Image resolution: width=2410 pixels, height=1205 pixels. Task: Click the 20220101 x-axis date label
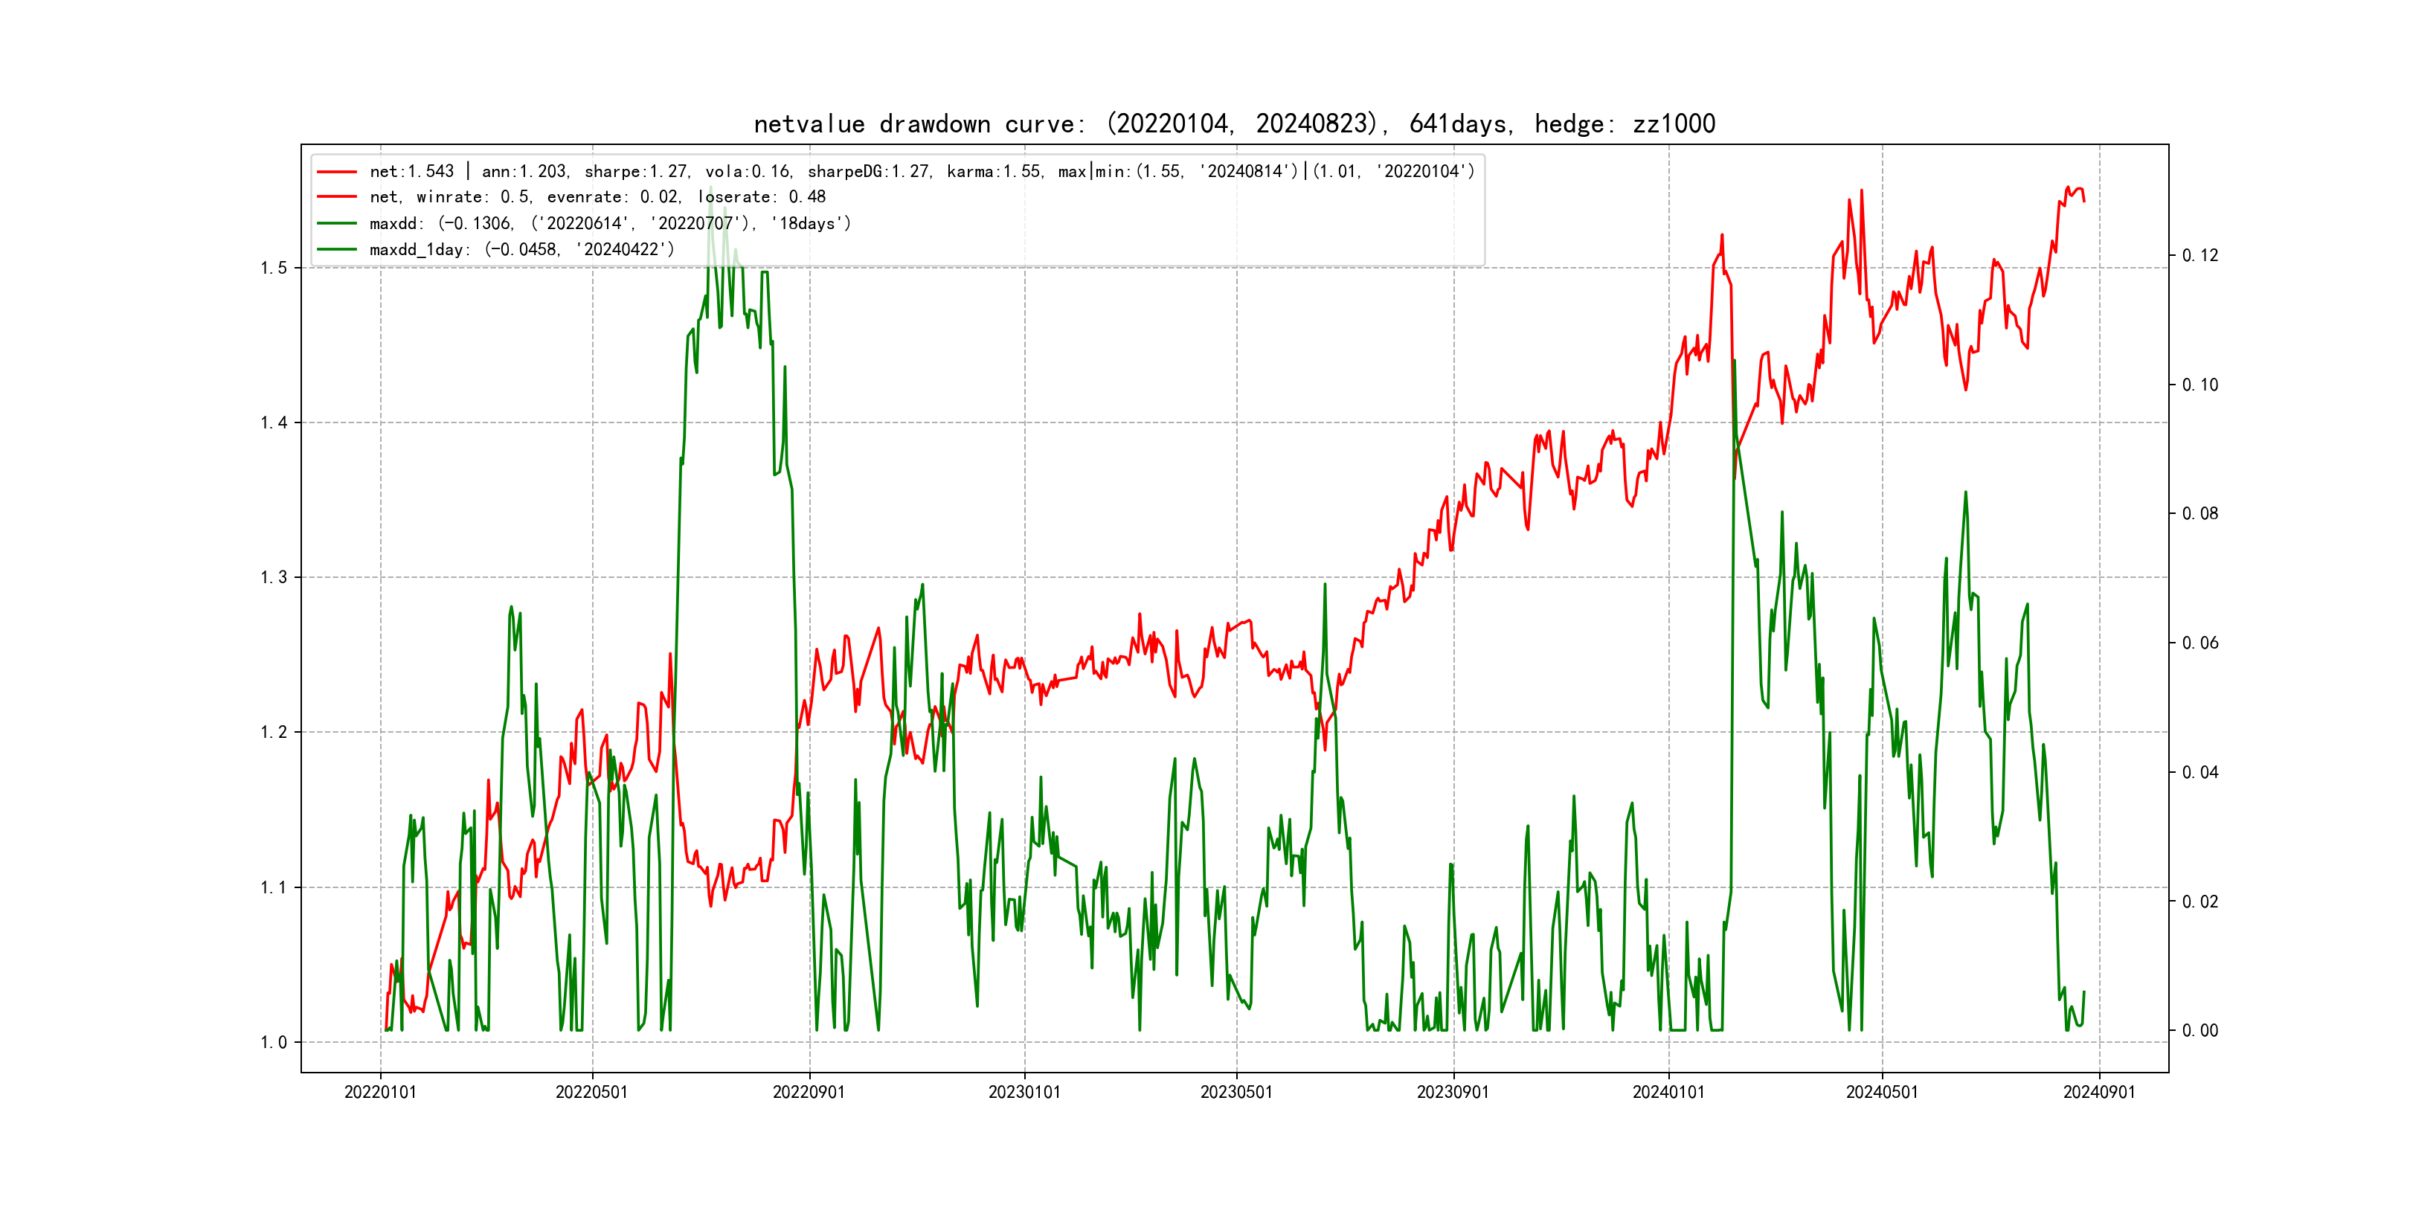click(x=380, y=1093)
